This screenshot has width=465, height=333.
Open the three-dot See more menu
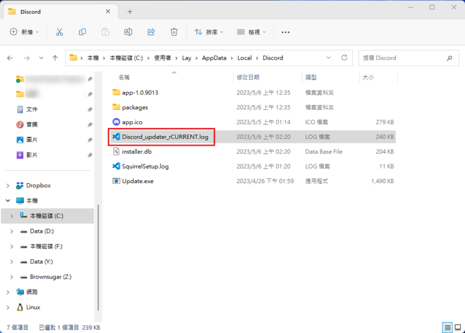tap(286, 32)
